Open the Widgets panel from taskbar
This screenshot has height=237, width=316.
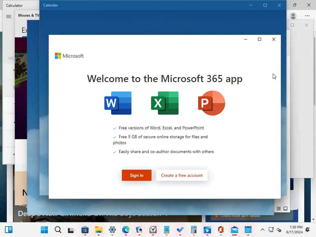pyautogui.click(x=9, y=230)
